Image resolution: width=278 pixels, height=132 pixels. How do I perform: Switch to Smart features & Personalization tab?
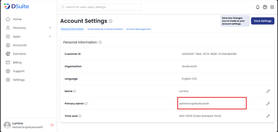pos(105,29)
